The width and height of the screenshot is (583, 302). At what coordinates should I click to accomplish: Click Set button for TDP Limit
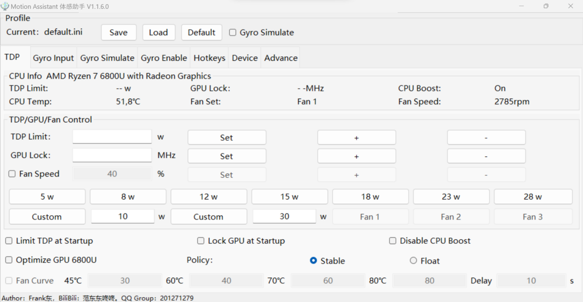(227, 137)
